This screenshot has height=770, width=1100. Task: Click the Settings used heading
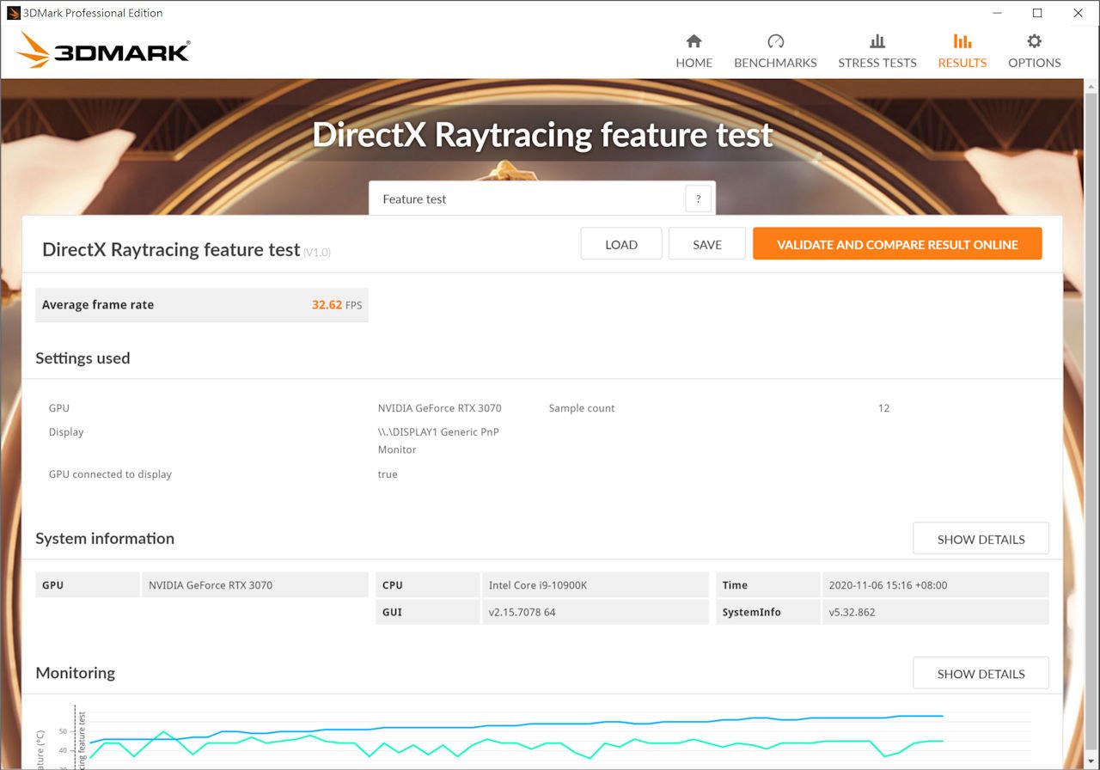tap(82, 358)
